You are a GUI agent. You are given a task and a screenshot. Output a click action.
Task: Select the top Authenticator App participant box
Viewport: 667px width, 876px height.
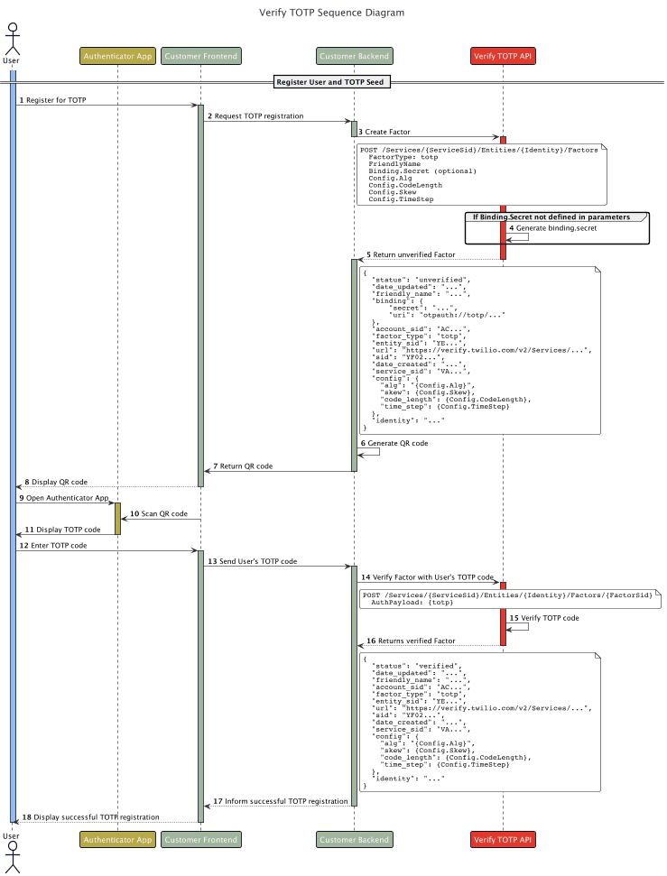tap(117, 57)
